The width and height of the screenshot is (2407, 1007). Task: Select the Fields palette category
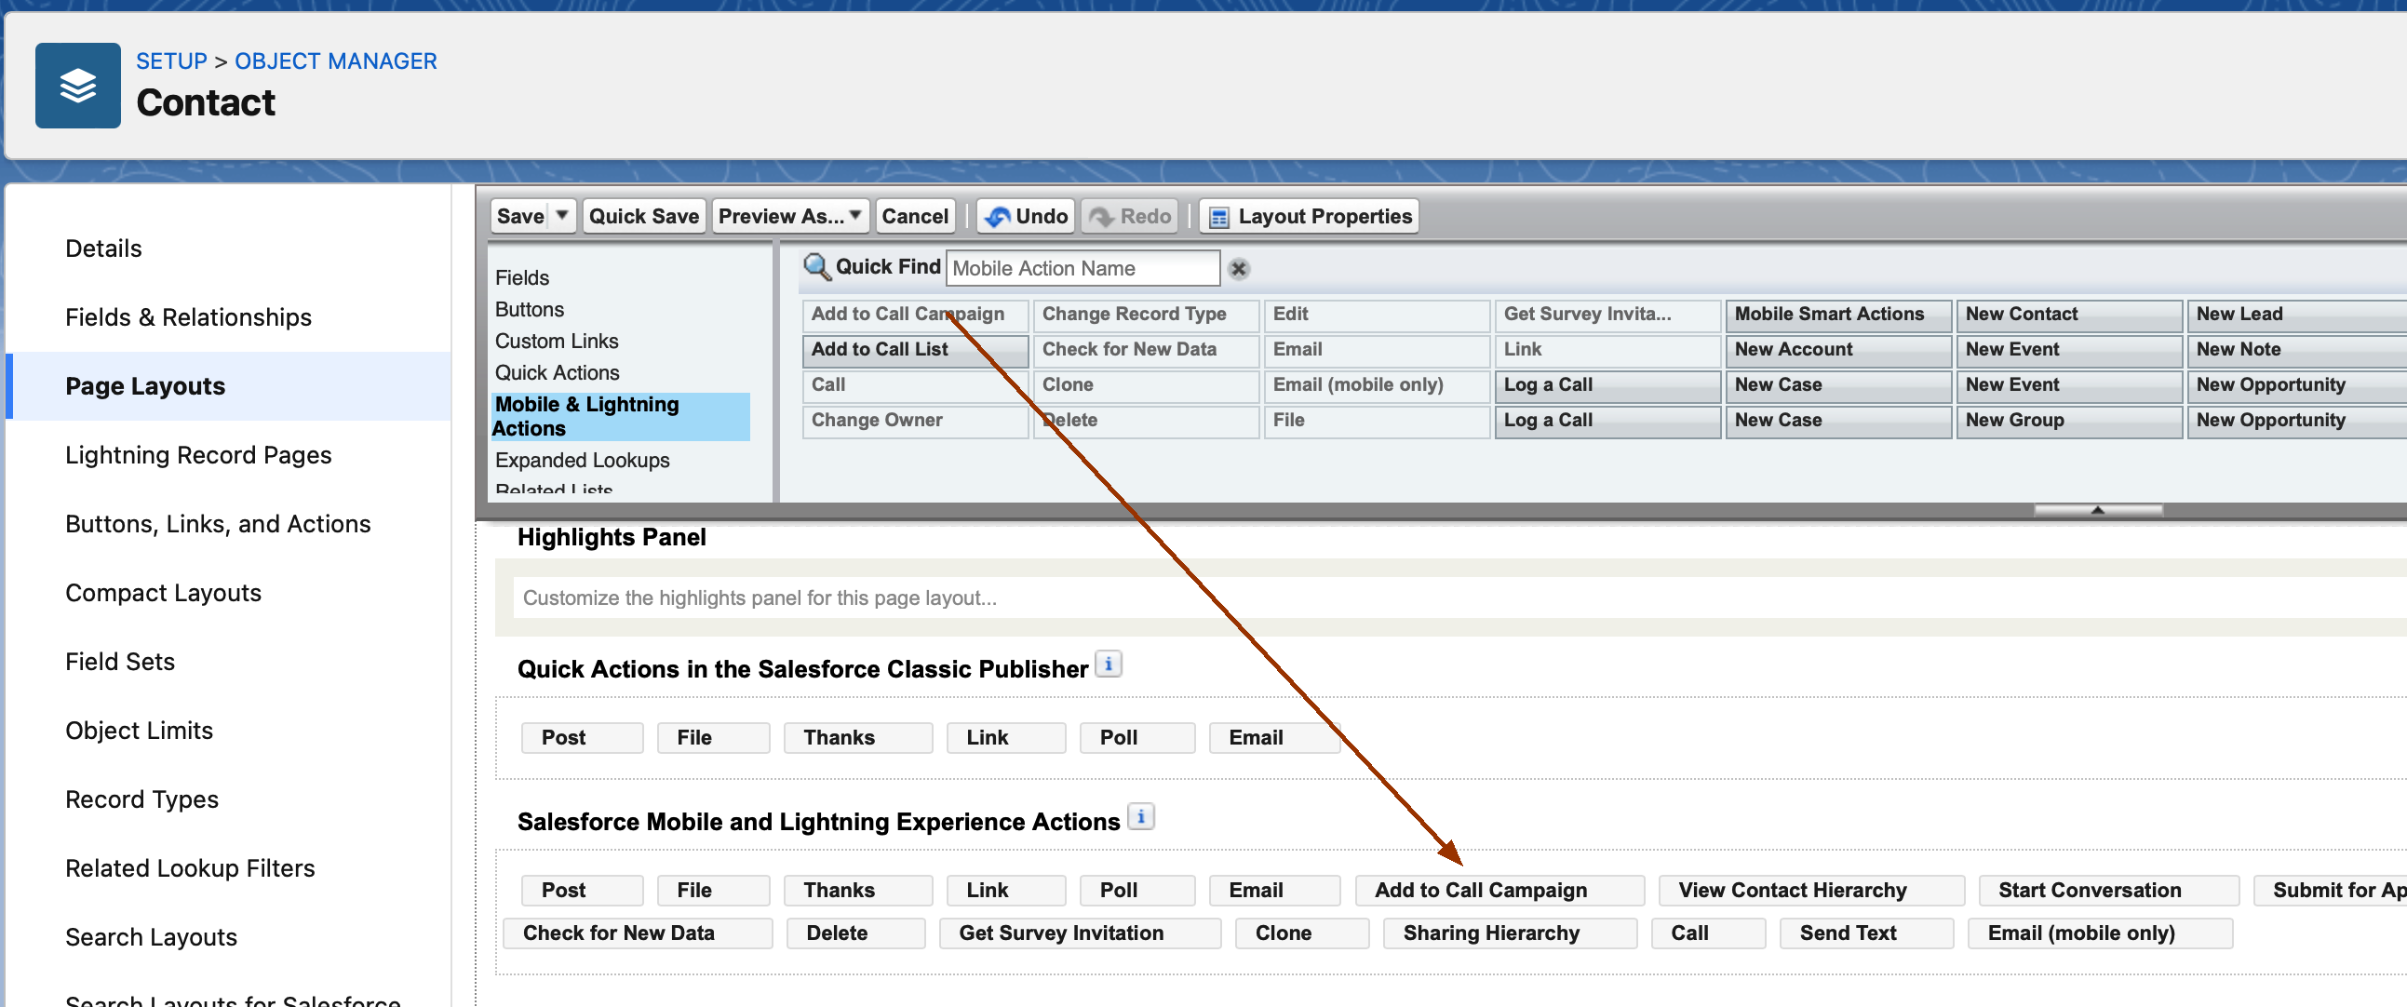522,277
